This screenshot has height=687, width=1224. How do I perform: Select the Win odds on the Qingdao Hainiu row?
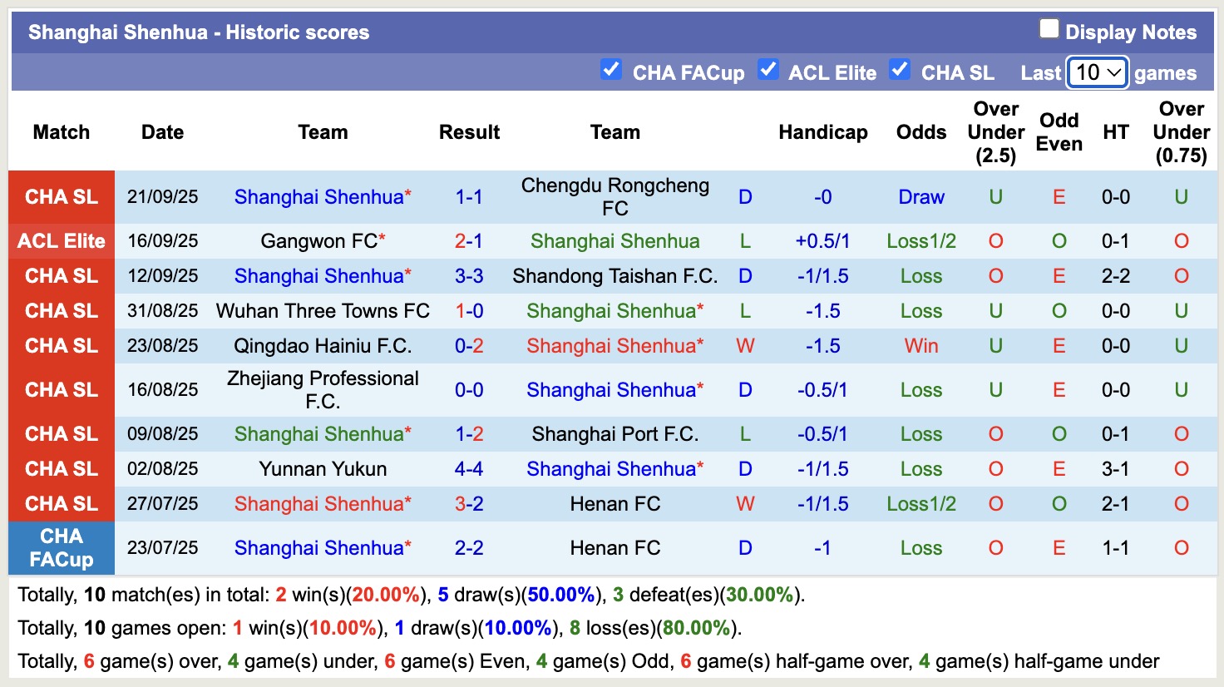pos(920,345)
